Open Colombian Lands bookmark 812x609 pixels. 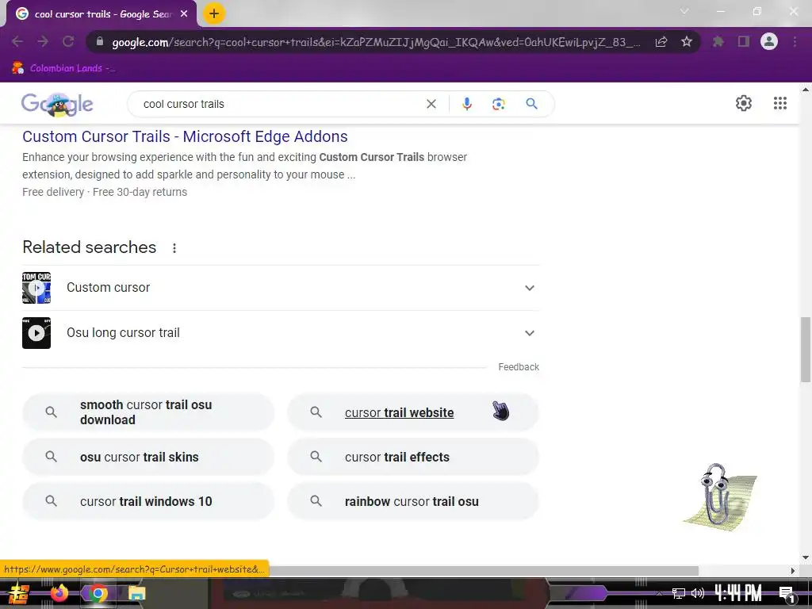(63, 68)
